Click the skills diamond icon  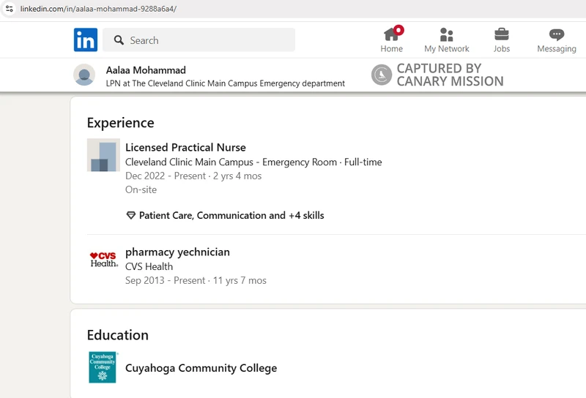click(131, 215)
